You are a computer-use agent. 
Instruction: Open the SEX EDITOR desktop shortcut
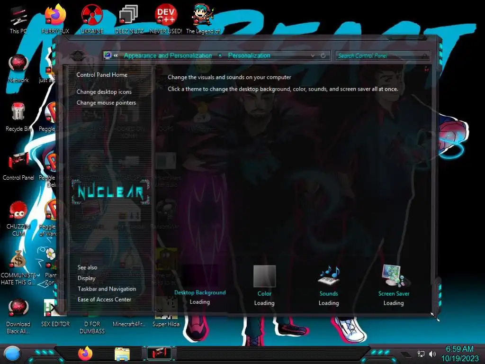click(55, 313)
